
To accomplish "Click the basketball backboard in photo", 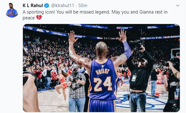I will 175,53.
